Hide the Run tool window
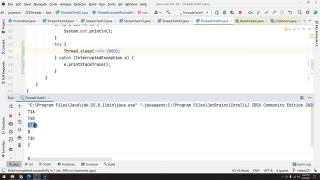The height and width of the screenshot is (180, 320). [309, 98]
